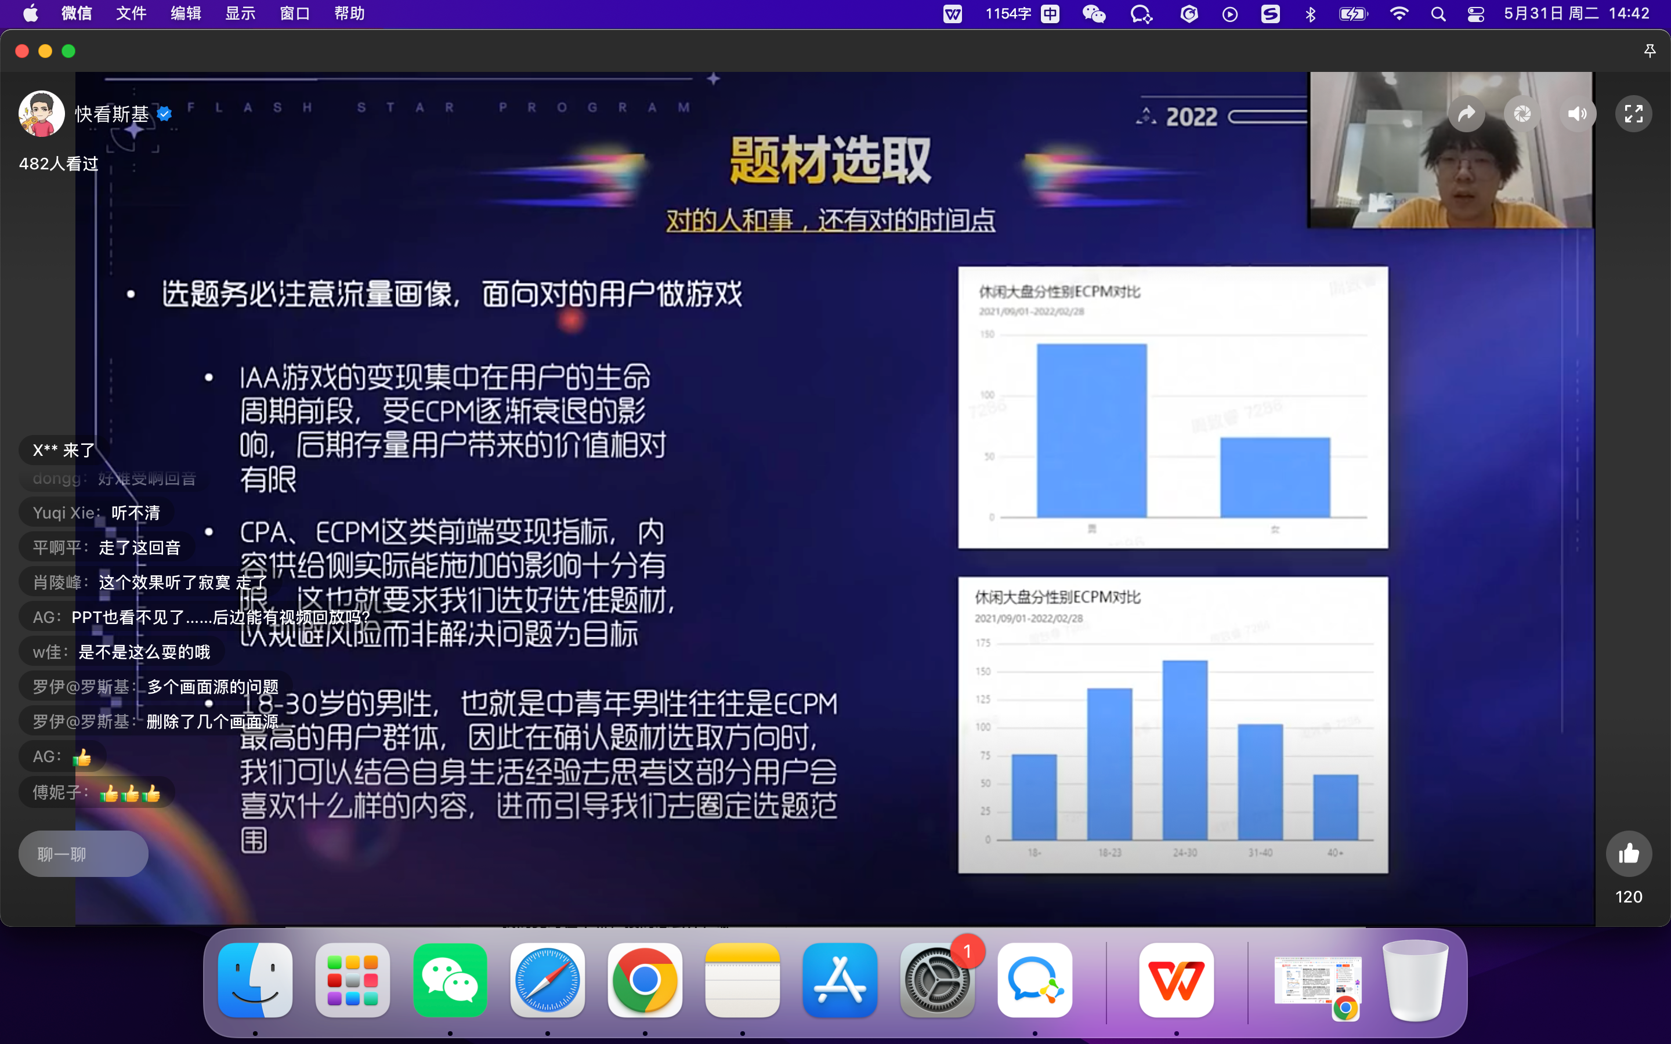Screen dimensions: 1671x1044
Task: Expand the 显示 menu
Action: click(240, 14)
